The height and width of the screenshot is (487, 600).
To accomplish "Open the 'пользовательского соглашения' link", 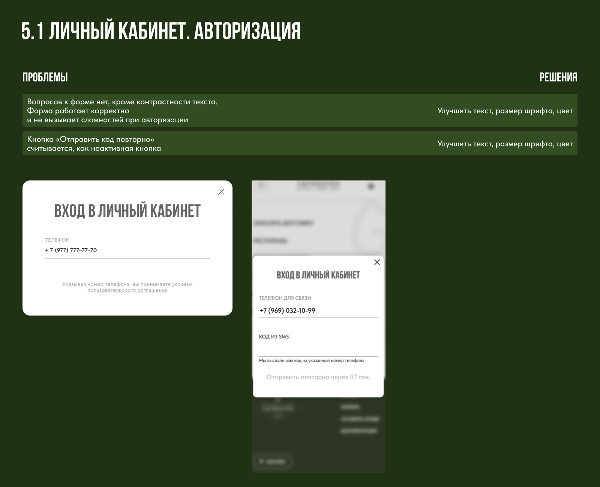I will coord(127,290).
